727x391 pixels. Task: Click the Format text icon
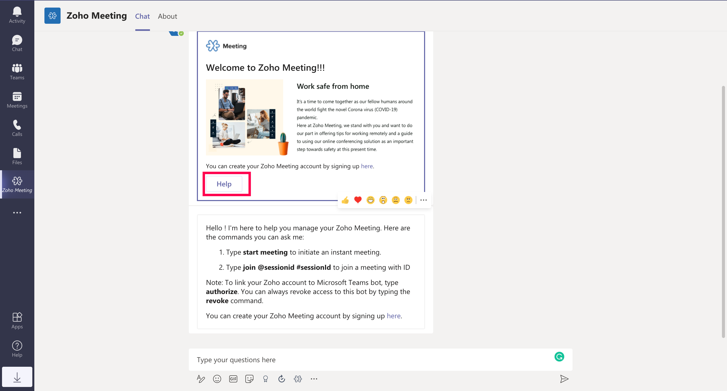201,379
